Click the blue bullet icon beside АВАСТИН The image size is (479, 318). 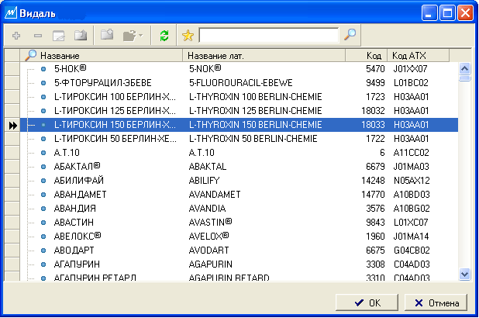pyautogui.click(x=43, y=223)
